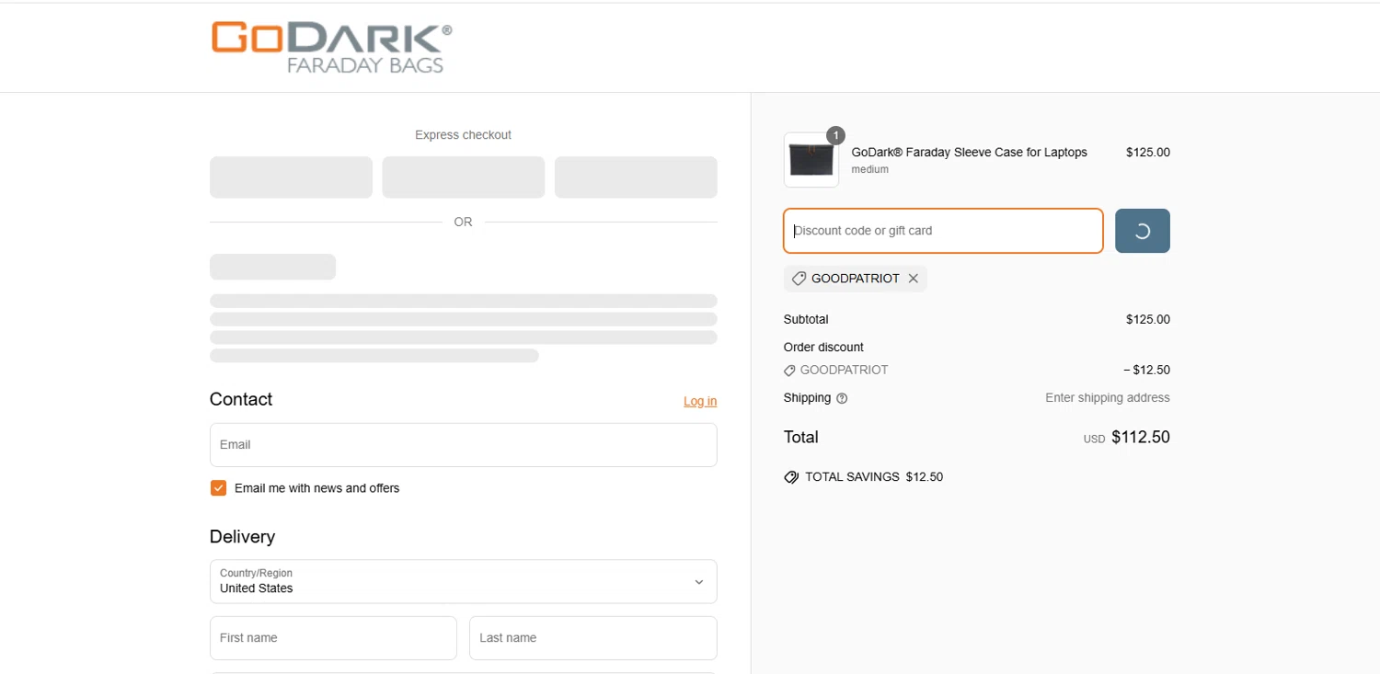Click the 'Enter shipping address' text
1380x674 pixels.
pos(1108,398)
